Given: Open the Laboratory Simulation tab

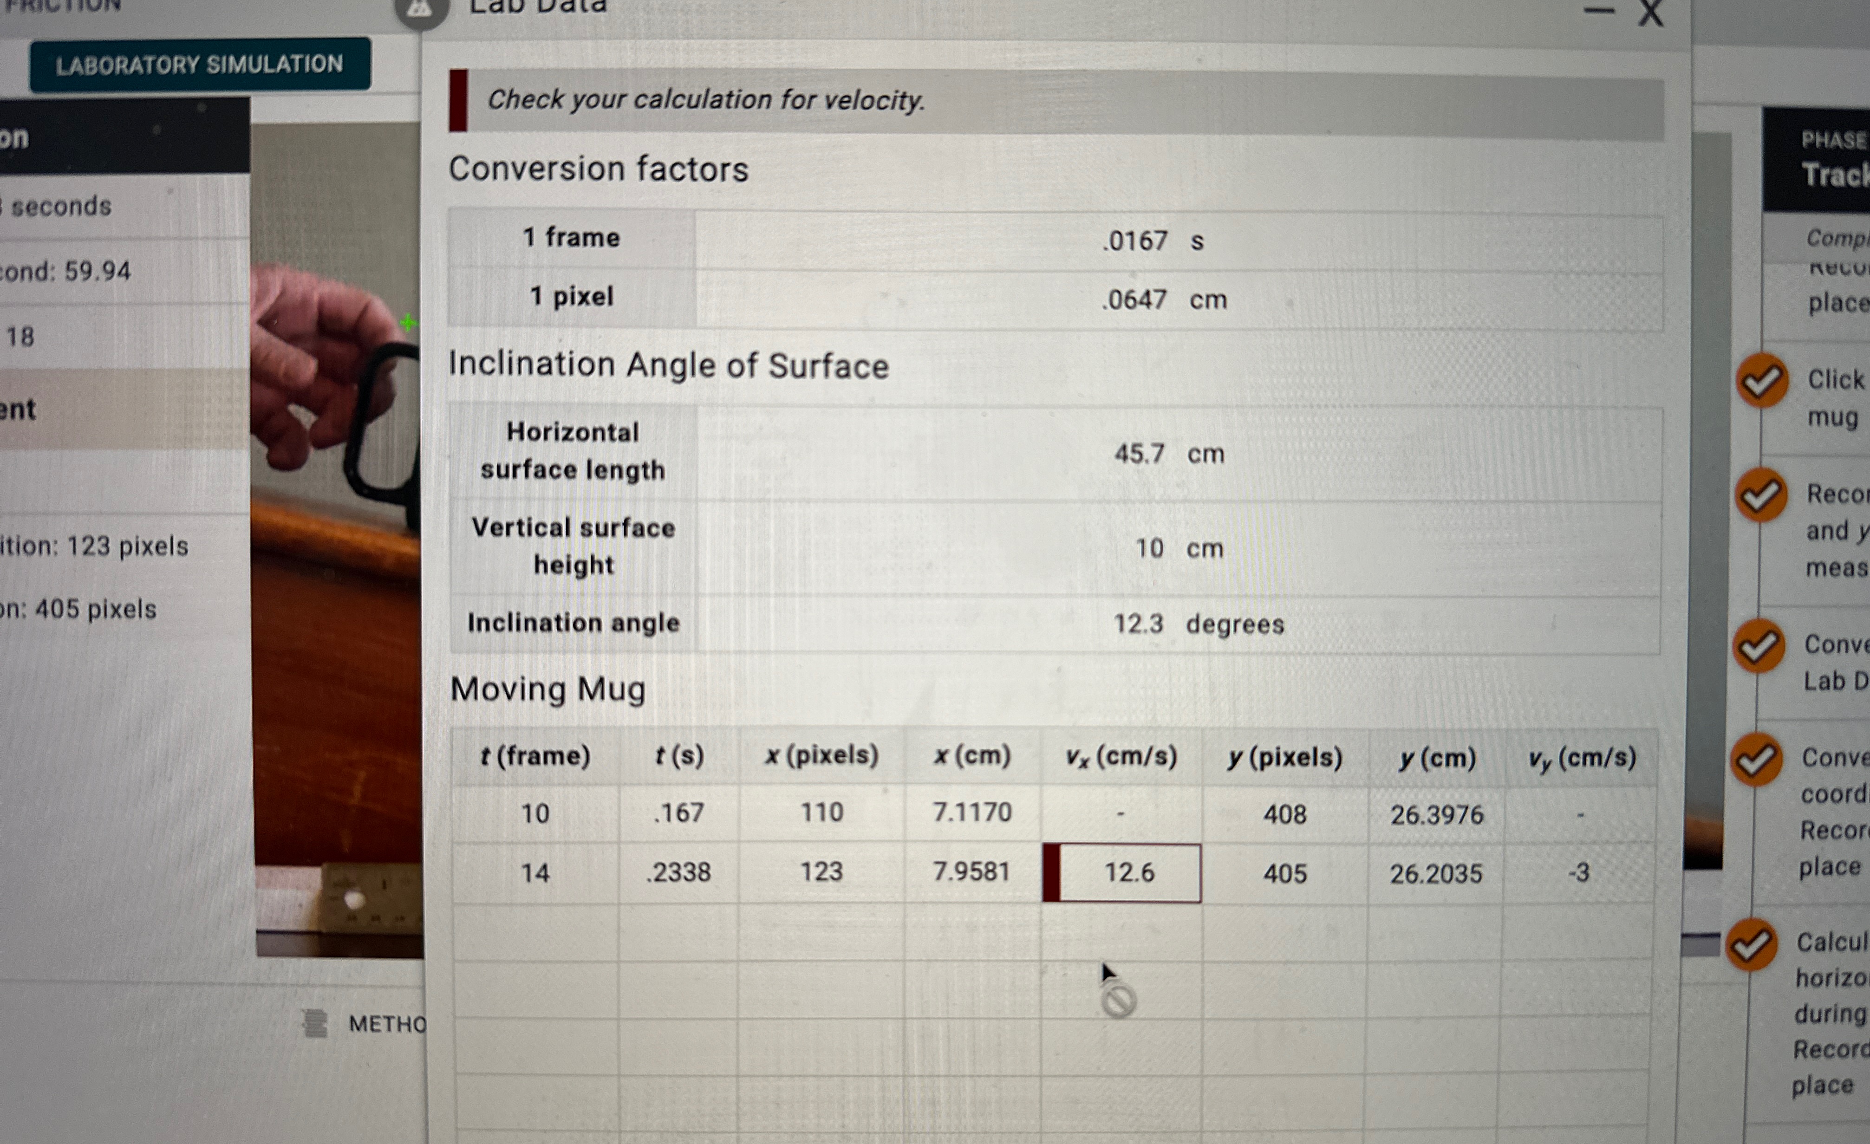Looking at the screenshot, I should [200, 65].
